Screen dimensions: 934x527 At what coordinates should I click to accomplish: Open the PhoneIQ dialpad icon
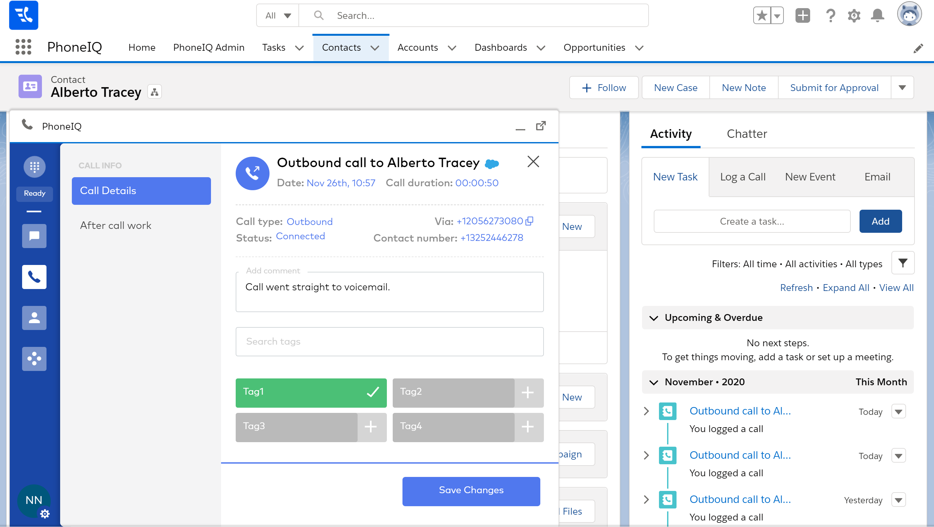[34, 166]
